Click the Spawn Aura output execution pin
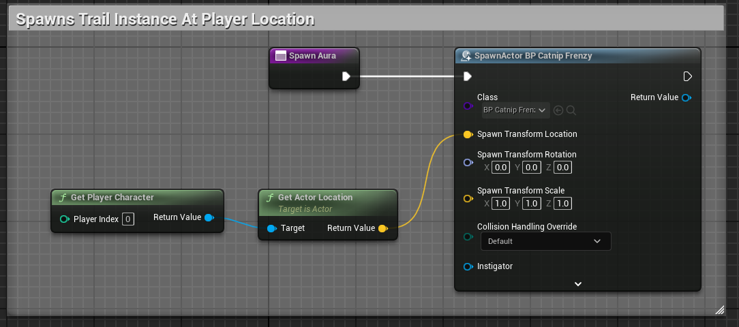Screen dimensions: 739x327 [x=346, y=76]
